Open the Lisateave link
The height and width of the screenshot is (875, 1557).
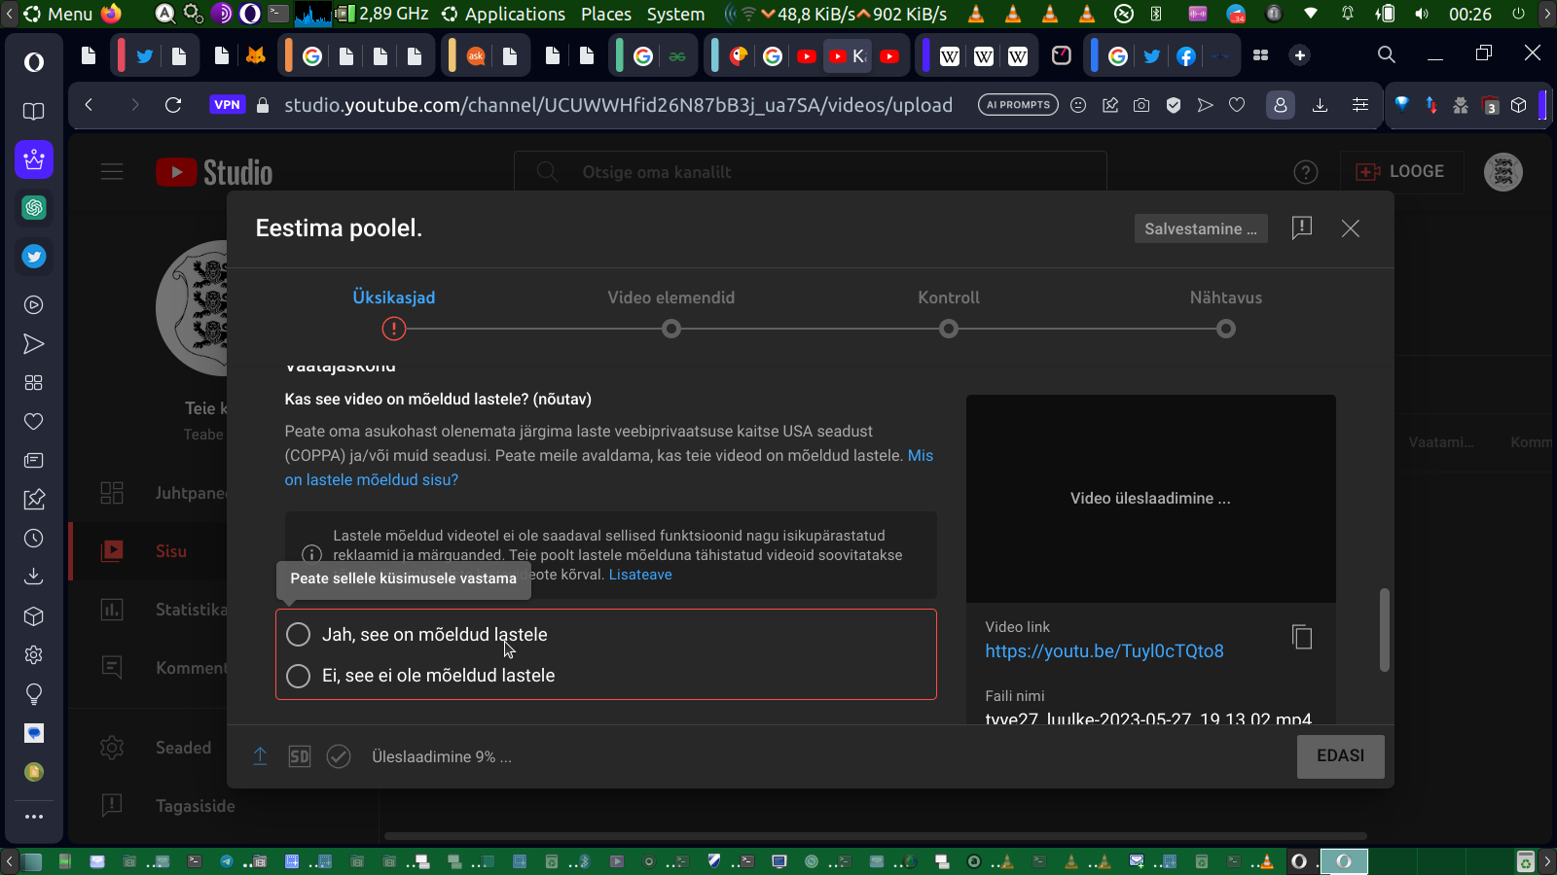[x=640, y=575]
